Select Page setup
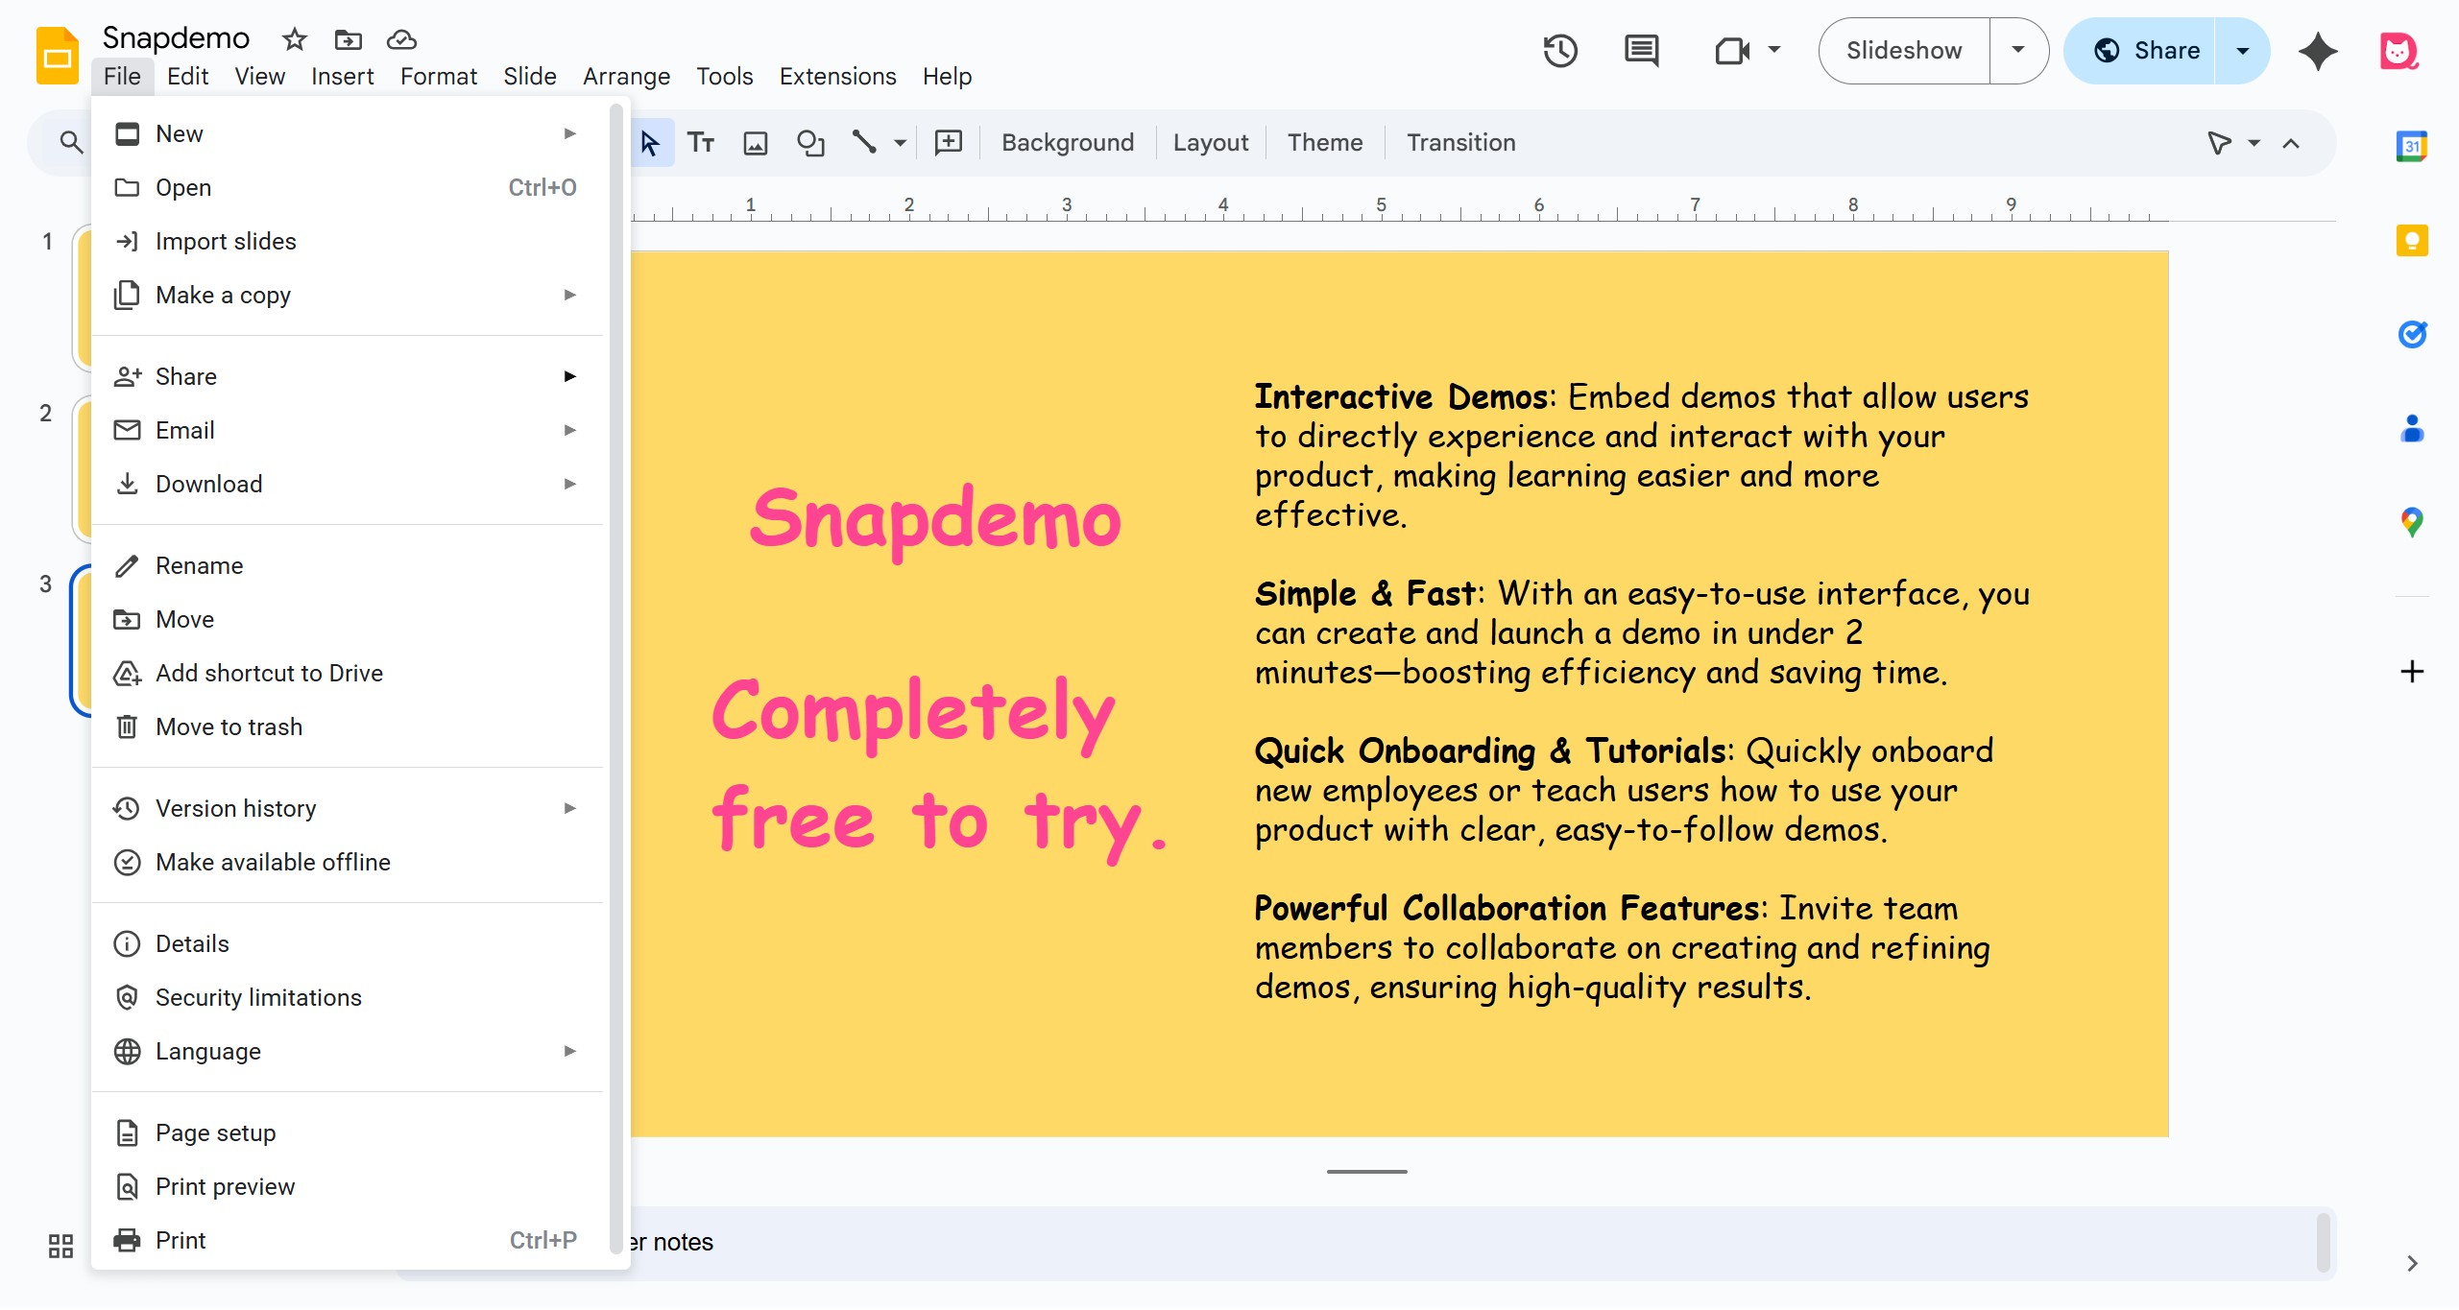 coord(347,1132)
